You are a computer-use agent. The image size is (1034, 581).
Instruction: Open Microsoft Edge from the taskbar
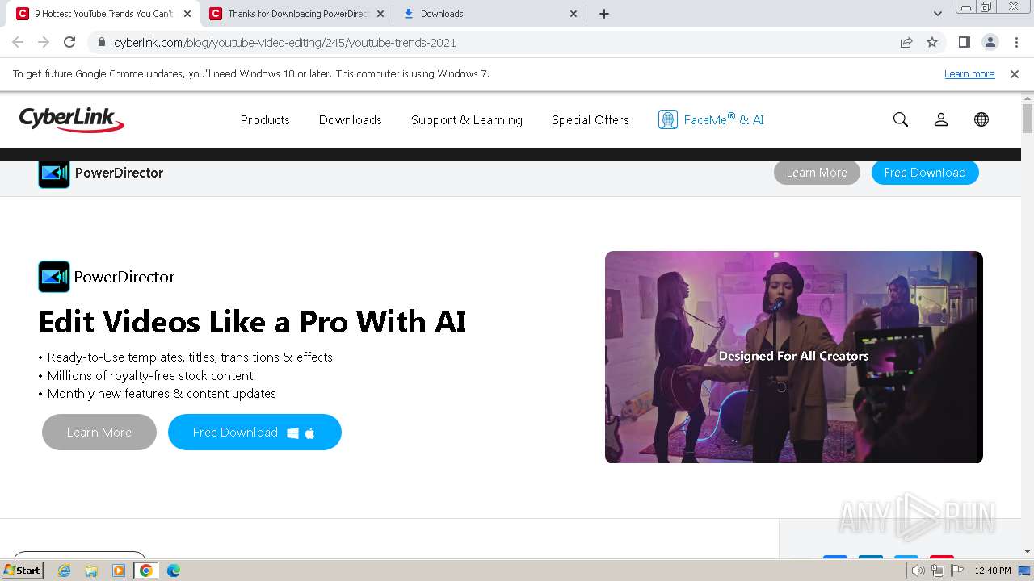point(173,571)
